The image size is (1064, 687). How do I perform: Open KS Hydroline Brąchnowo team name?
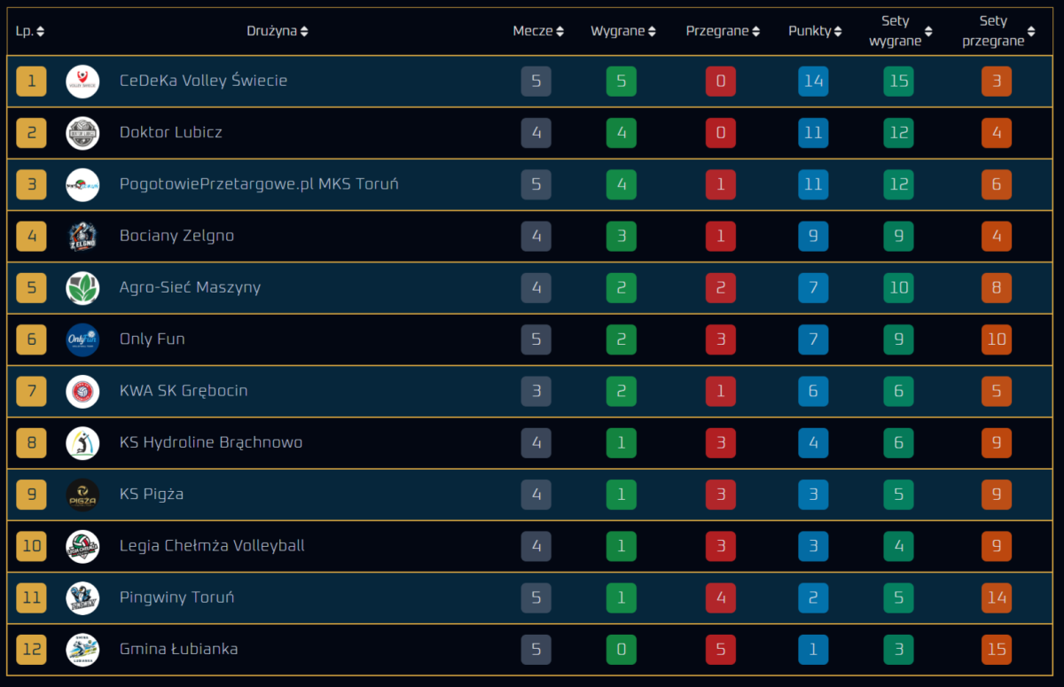(x=211, y=442)
